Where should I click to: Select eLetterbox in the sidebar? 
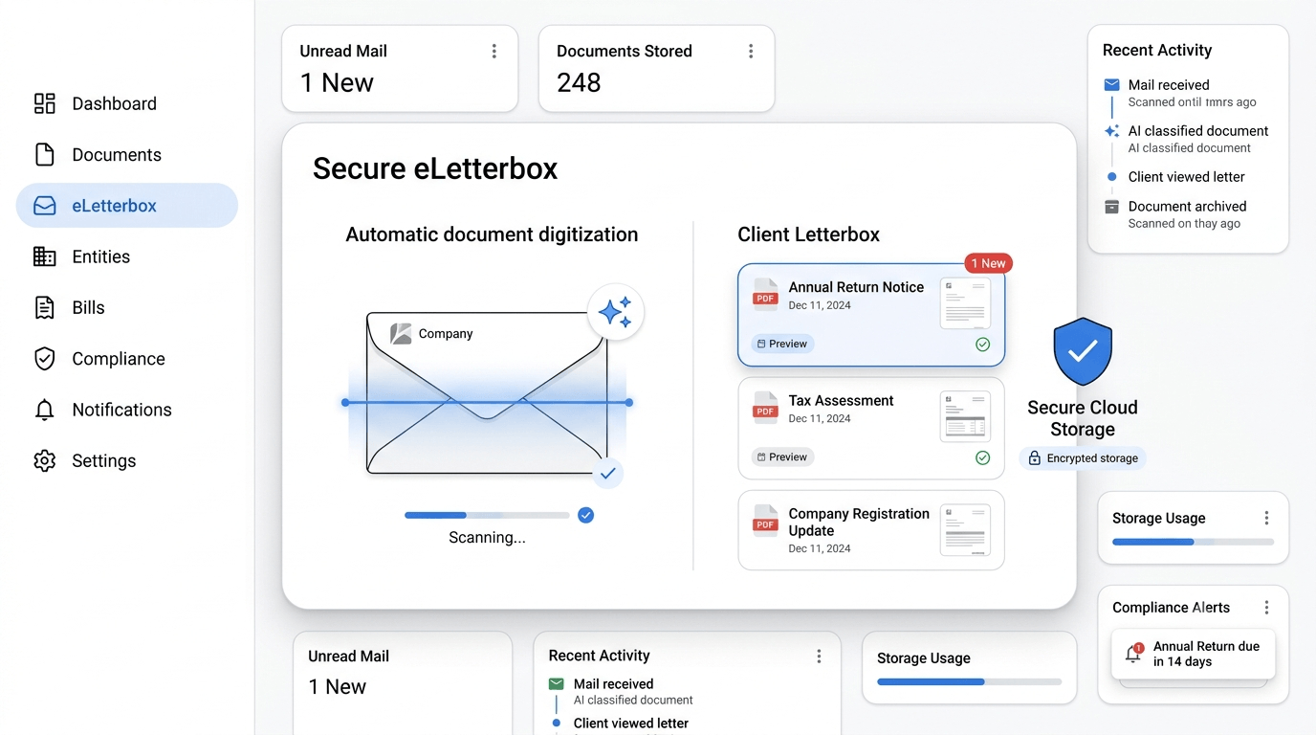click(x=127, y=205)
